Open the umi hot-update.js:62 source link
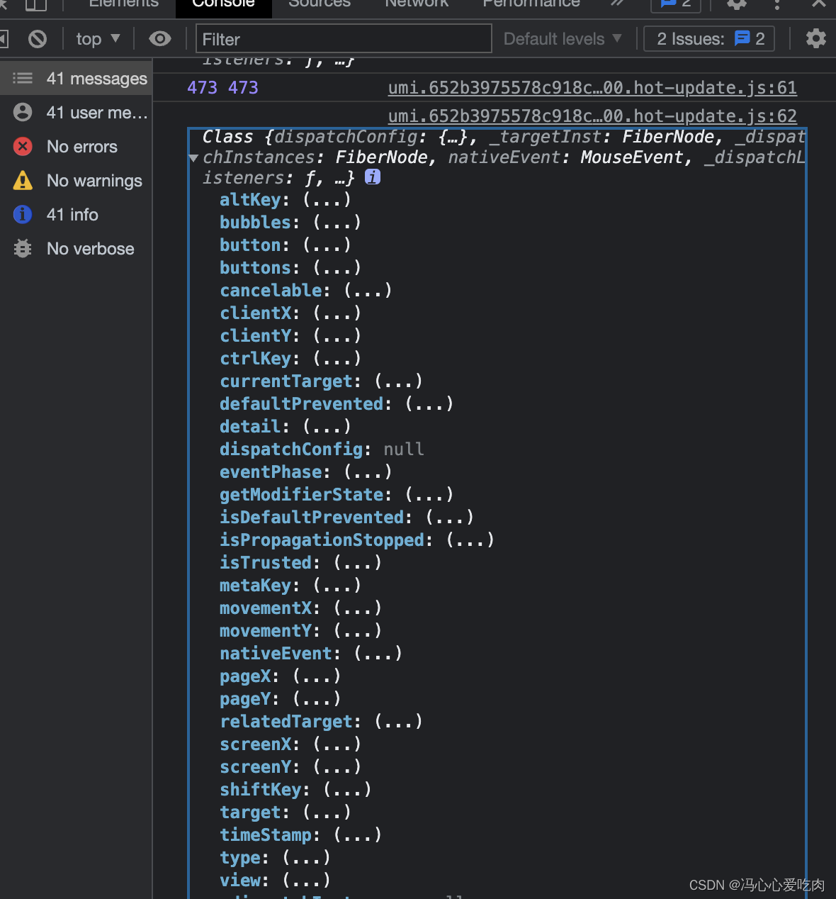The image size is (836, 899). coord(592,115)
